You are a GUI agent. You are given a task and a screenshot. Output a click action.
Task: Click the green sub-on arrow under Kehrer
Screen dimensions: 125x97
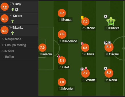click(13, 21)
